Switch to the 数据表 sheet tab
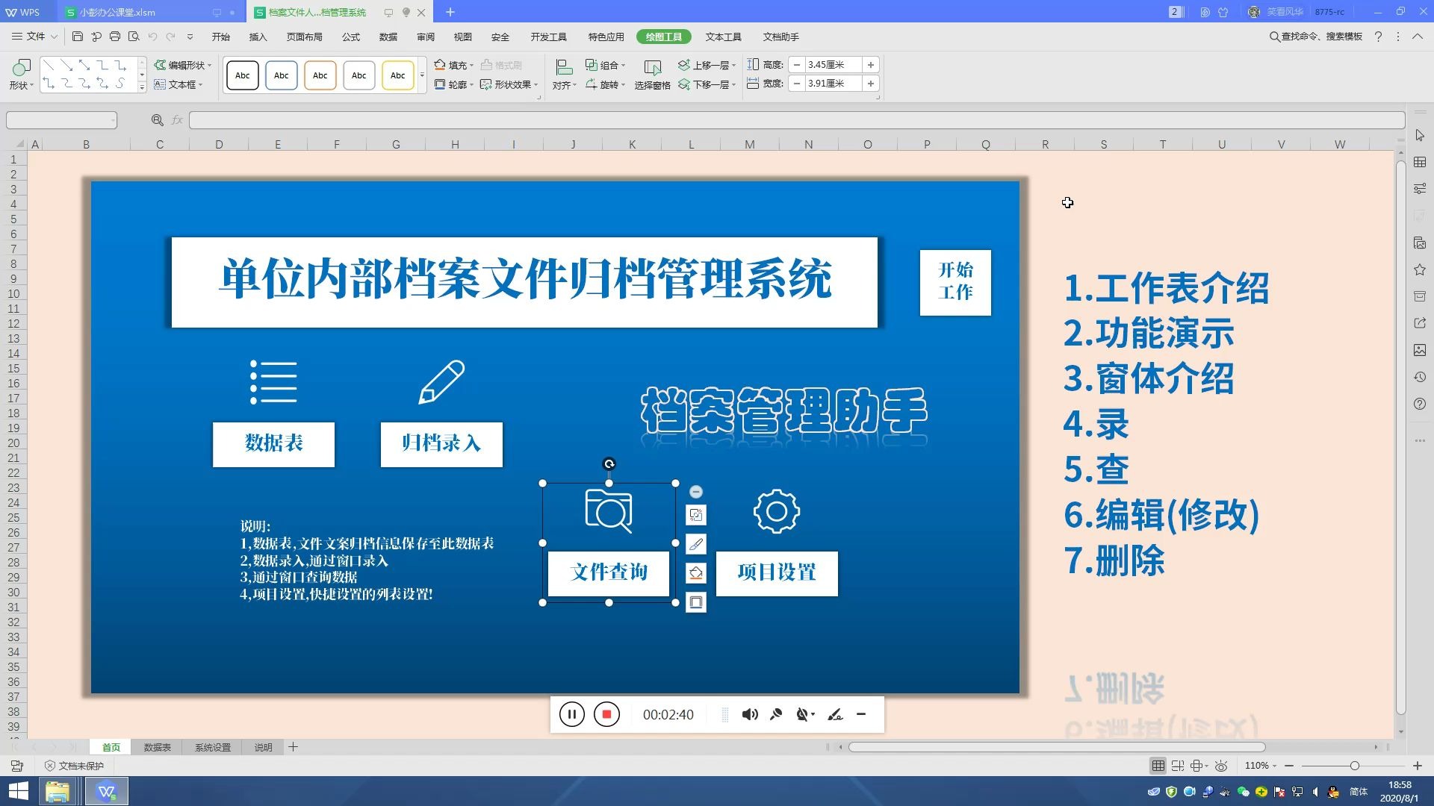 pos(157,747)
